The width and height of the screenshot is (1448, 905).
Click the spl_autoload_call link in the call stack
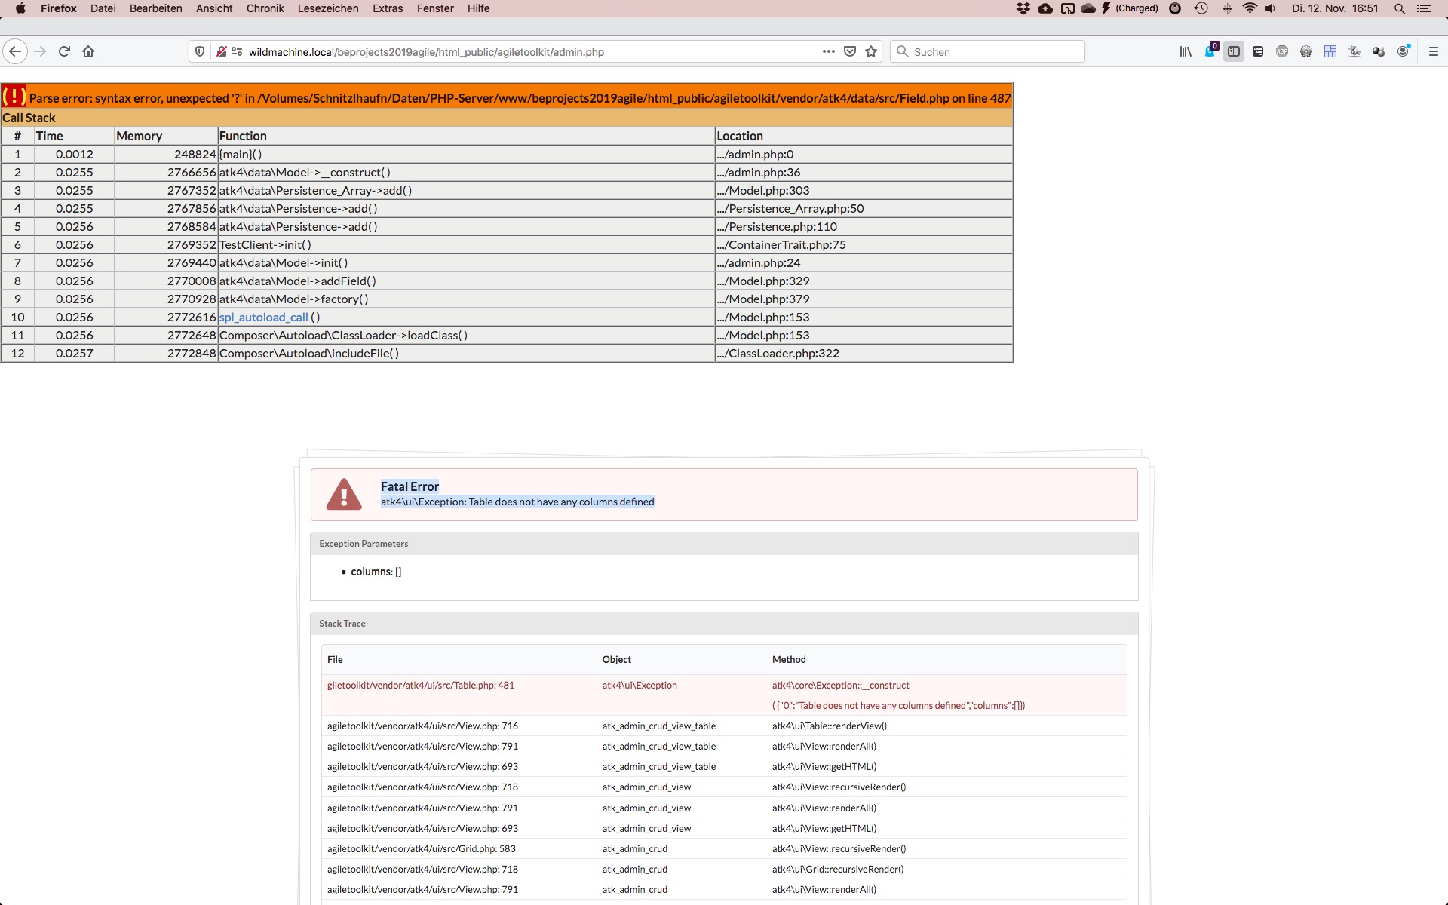click(x=262, y=317)
